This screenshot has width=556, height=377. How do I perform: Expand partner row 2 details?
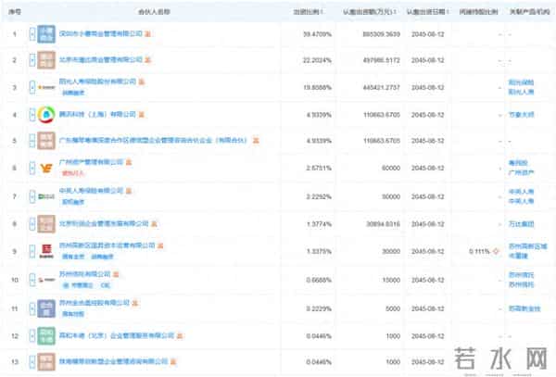[32, 60]
